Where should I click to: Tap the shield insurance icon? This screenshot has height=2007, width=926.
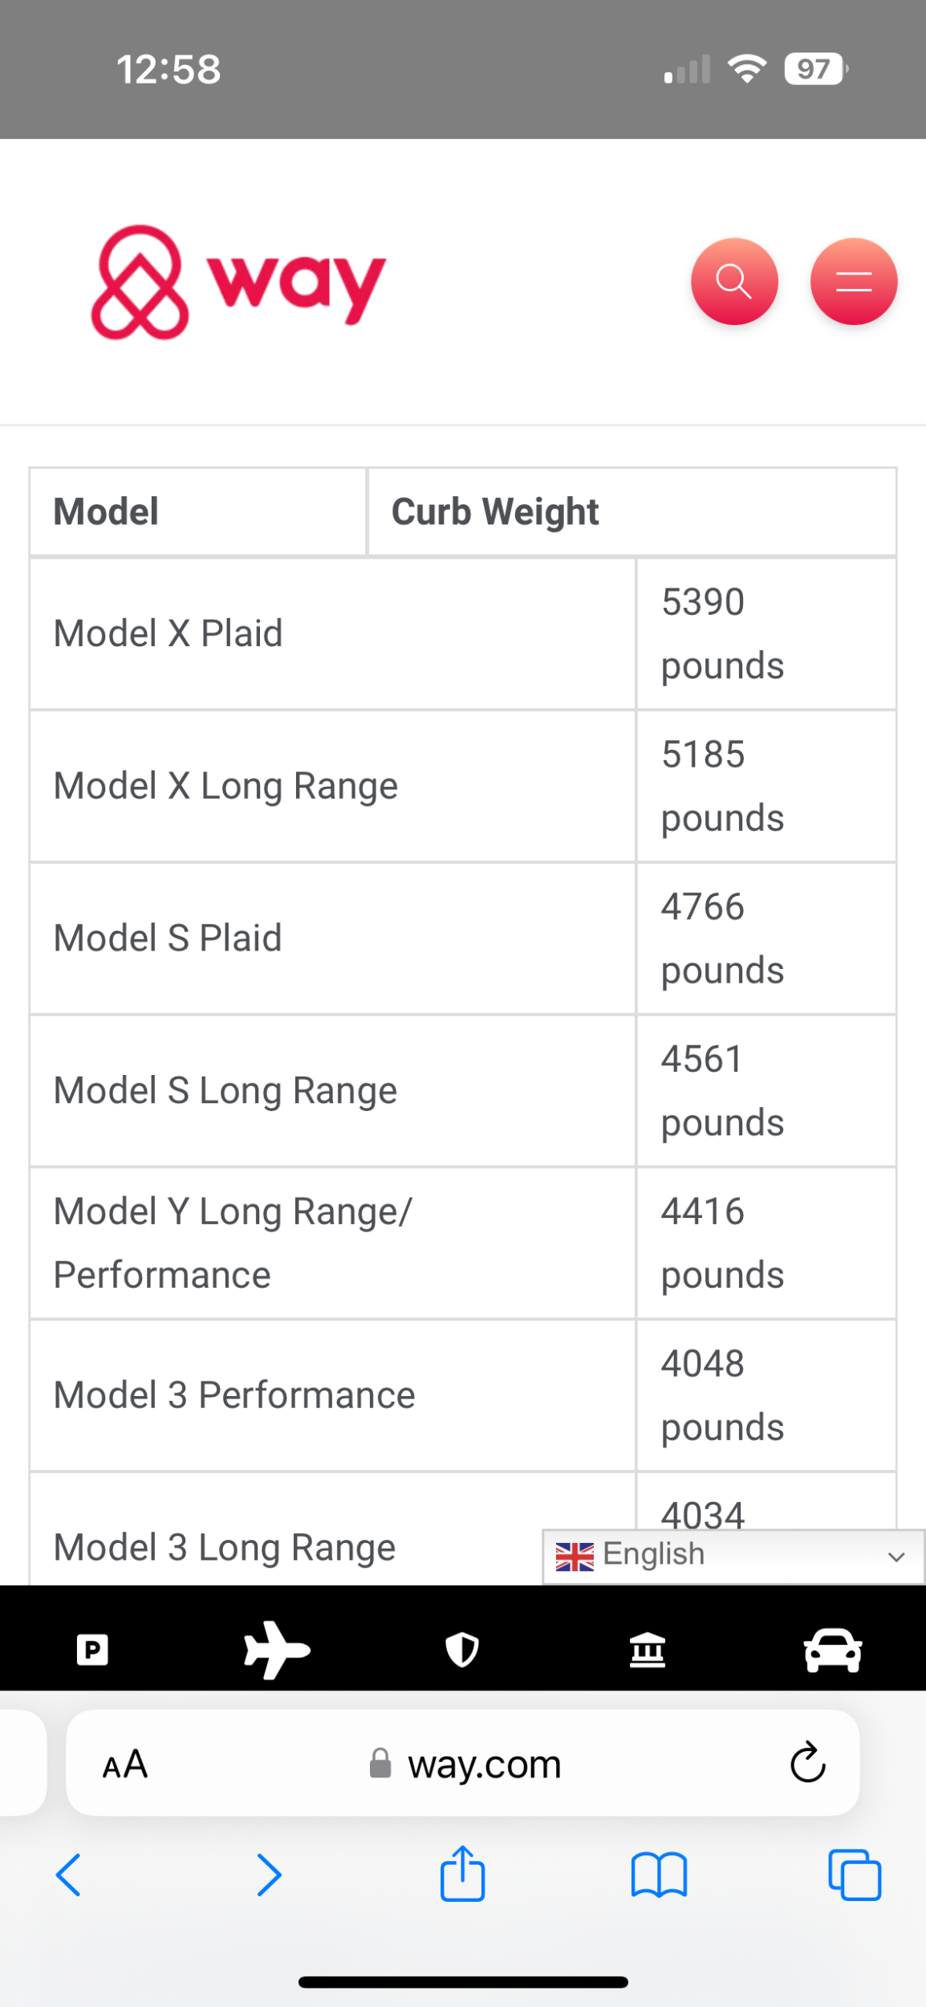click(462, 1650)
